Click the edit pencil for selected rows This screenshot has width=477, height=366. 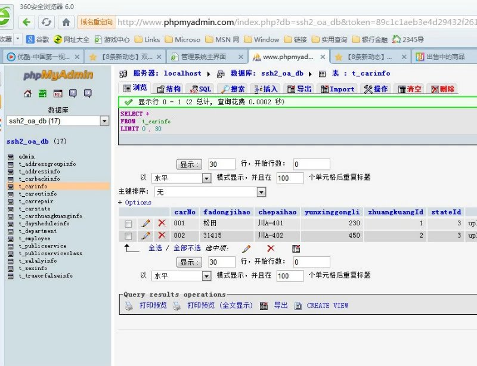tap(246, 249)
